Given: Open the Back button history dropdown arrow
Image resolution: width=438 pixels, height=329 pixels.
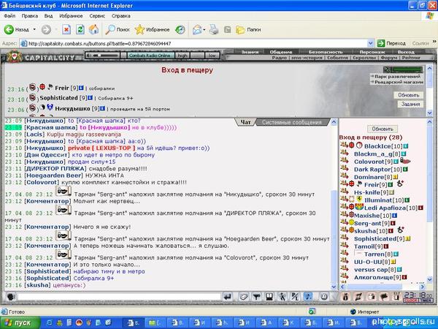Looking at the screenshot, I should (x=34, y=29).
